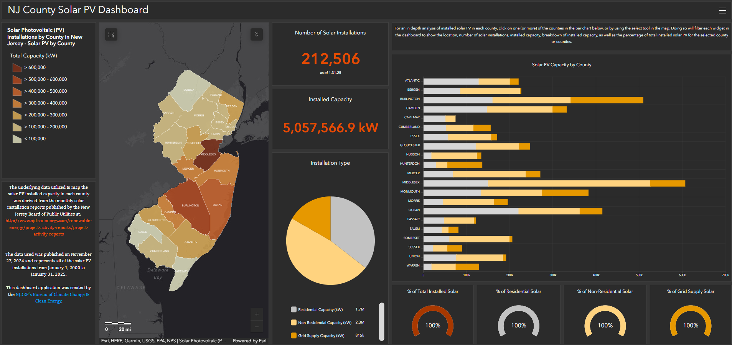Image resolution: width=732 pixels, height=345 pixels.
Task: Toggle Residential Capacity legend swatch
Action: [294, 309]
